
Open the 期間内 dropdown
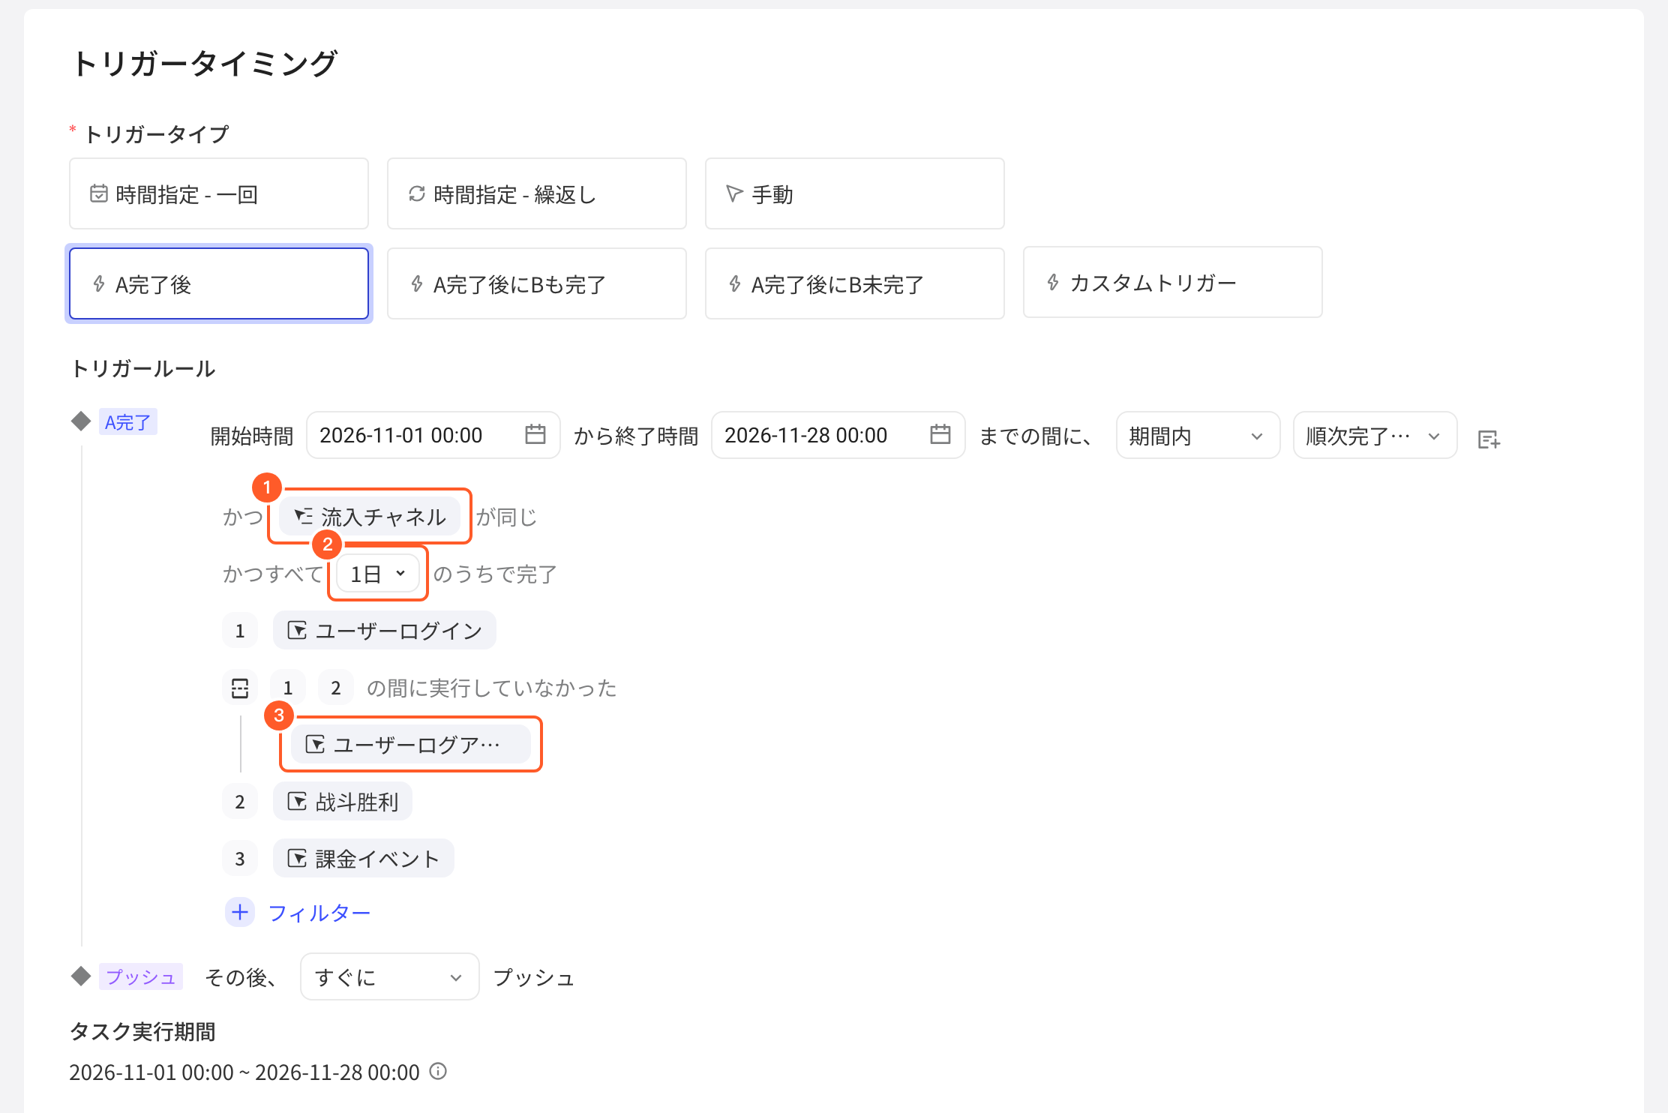[1198, 435]
